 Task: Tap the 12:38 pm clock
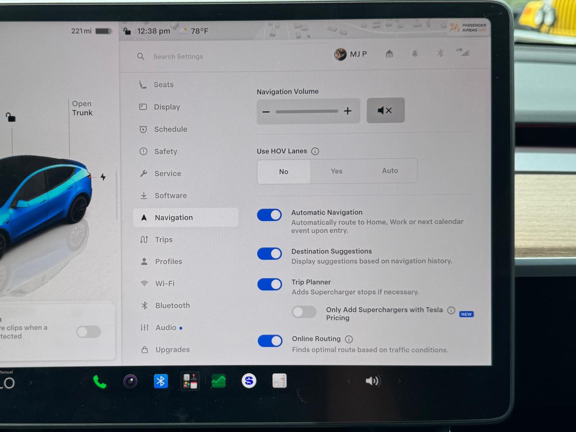tap(153, 31)
